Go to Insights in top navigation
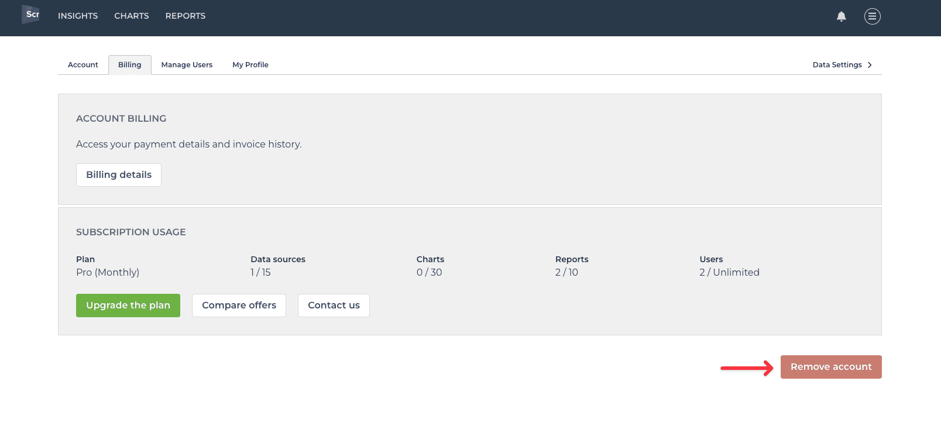941x429 pixels. (78, 16)
